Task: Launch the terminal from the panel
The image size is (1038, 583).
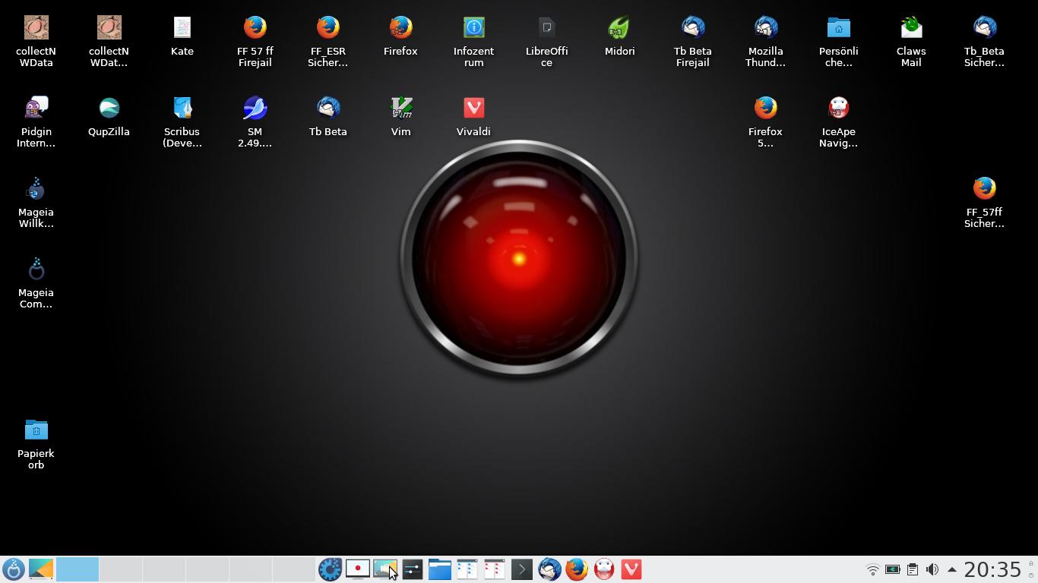Action: coord(521,569)
